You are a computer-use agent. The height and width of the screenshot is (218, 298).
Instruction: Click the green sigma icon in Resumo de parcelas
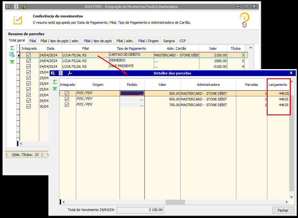[x=12, y=48]
